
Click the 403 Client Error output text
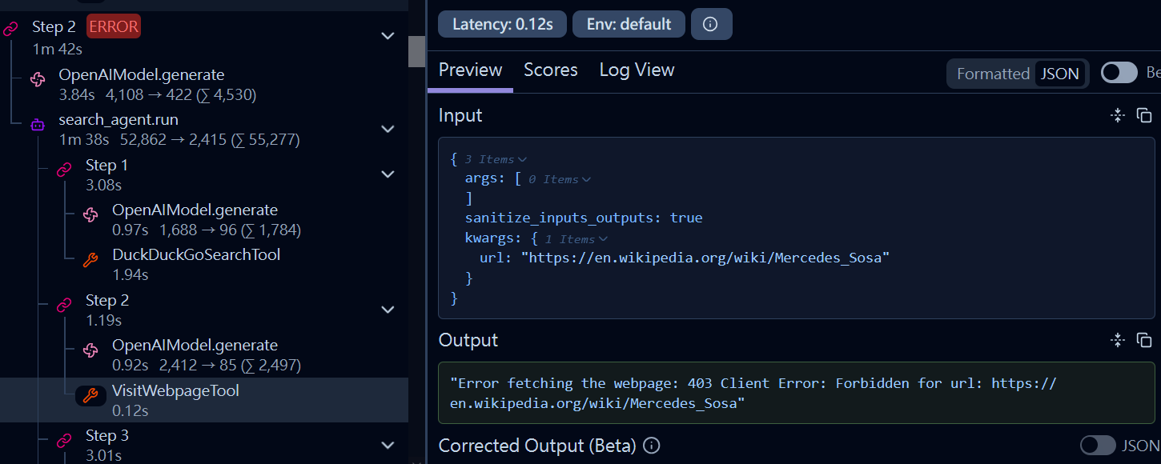point(753,394)
